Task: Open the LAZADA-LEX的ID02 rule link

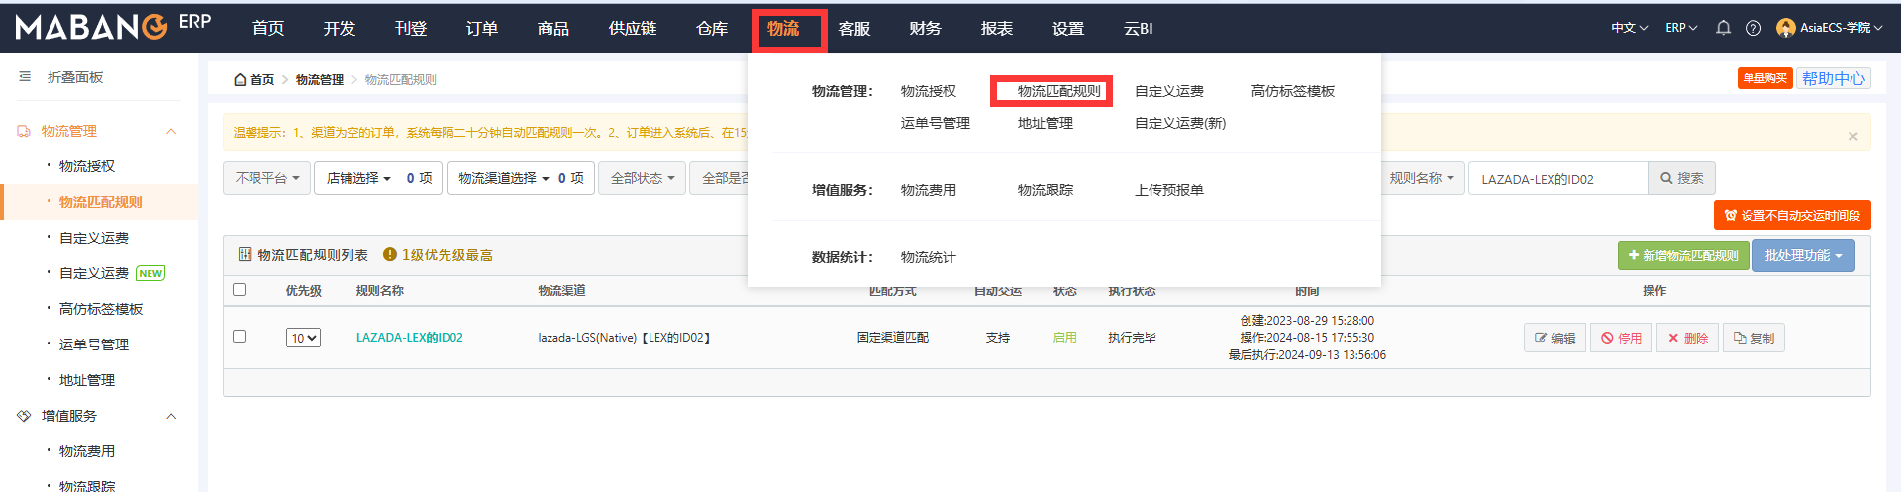Action: coord(410,338)
